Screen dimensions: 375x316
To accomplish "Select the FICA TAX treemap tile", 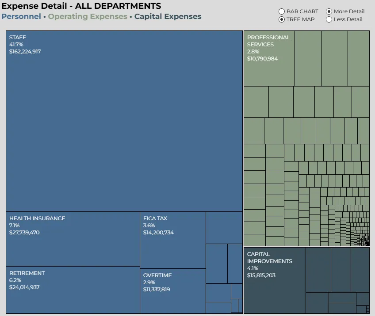I will click(x=173, y=240).
